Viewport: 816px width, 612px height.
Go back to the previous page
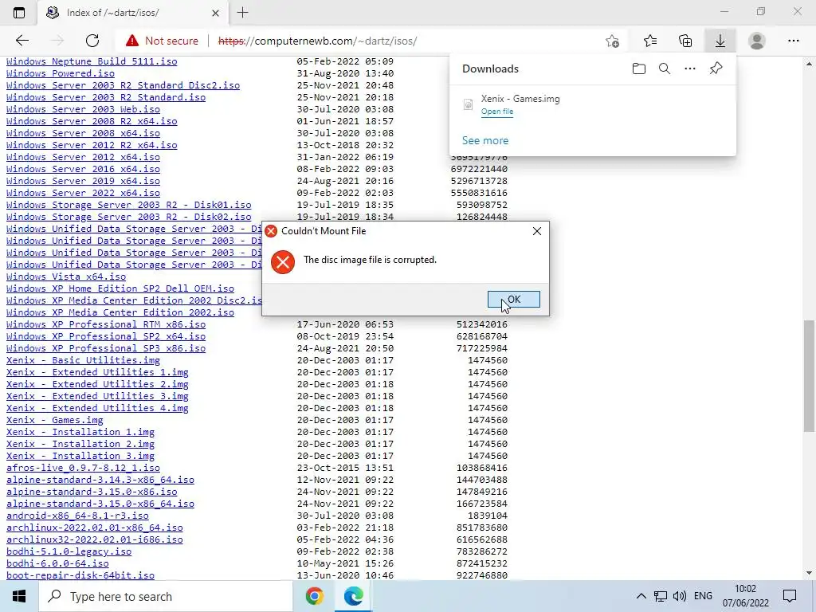22,41
